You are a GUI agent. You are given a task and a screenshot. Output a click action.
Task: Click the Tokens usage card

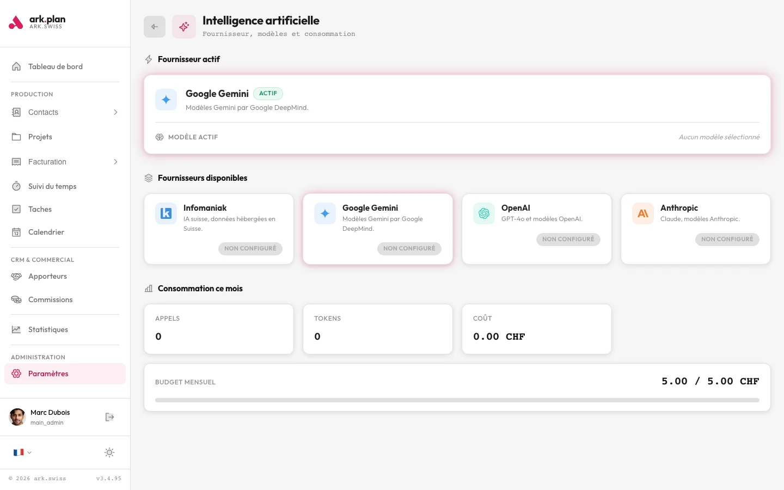pyautogui.click(x=378, y=329)
